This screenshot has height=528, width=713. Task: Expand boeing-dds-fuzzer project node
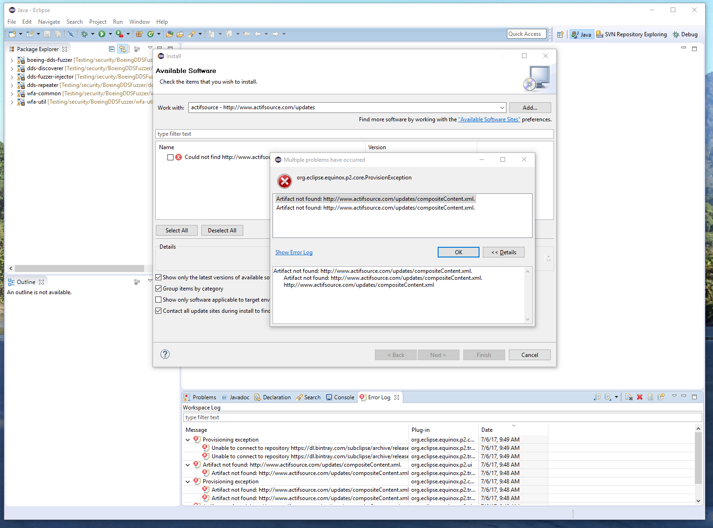(12, 60)
